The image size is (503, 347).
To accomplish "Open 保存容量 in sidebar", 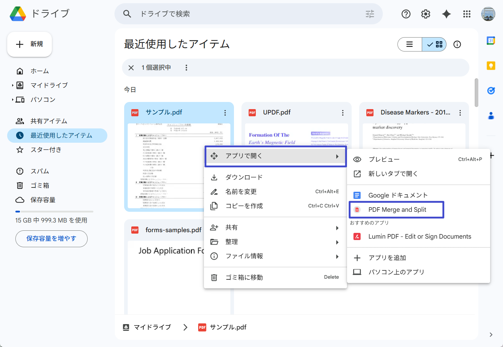I will click(57, 200).
